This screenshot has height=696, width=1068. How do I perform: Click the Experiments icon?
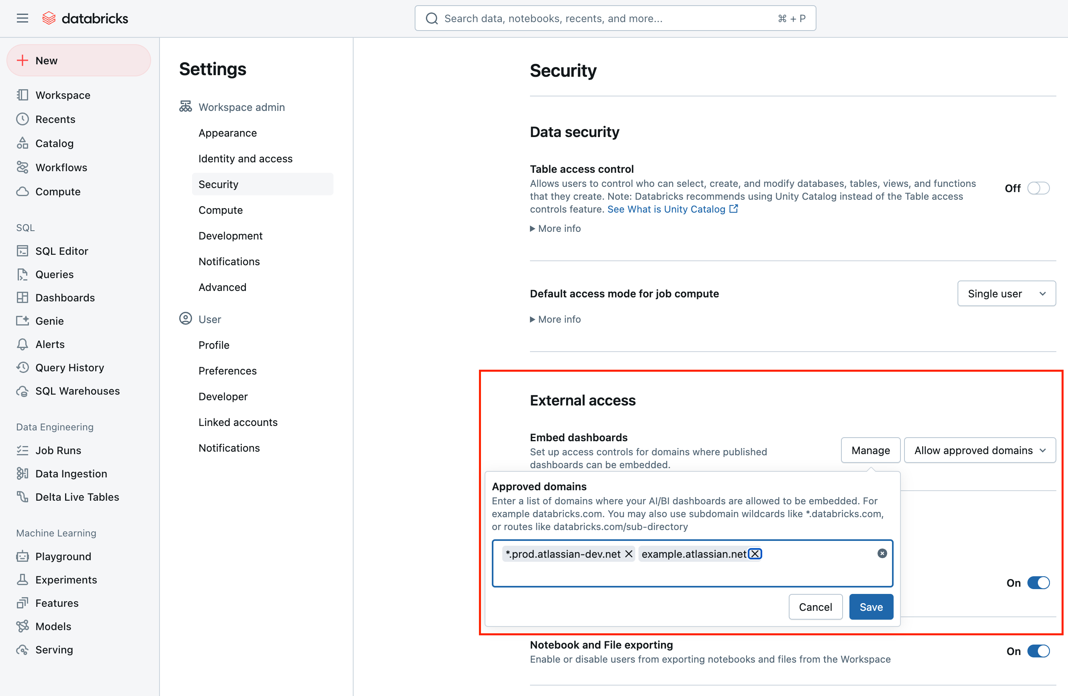[23, 578]
